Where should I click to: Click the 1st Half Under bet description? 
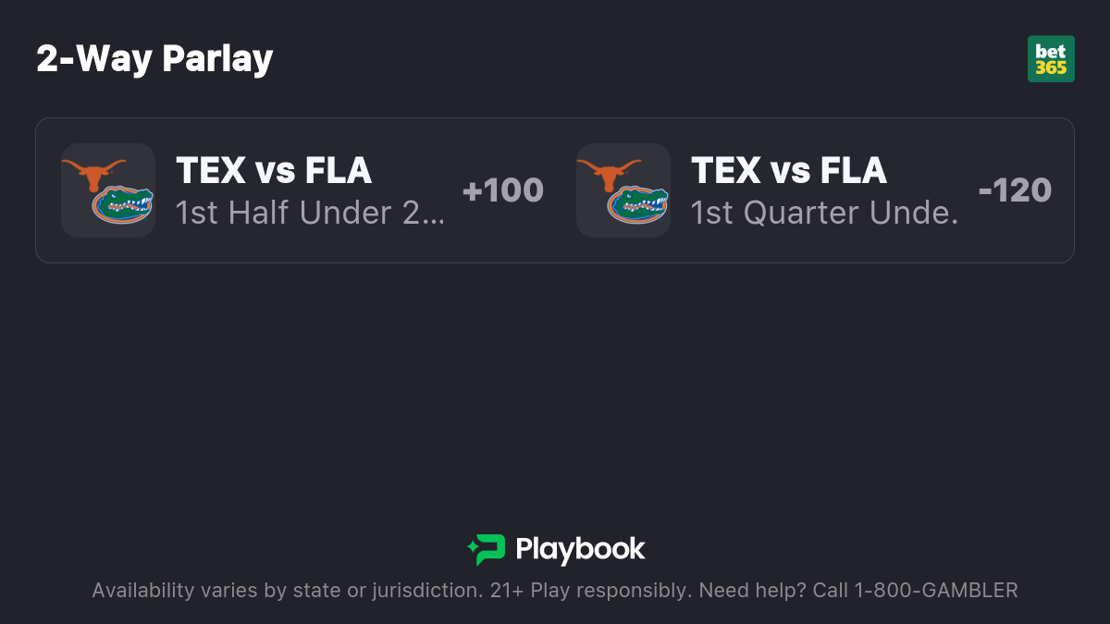[x=310, y=214]
